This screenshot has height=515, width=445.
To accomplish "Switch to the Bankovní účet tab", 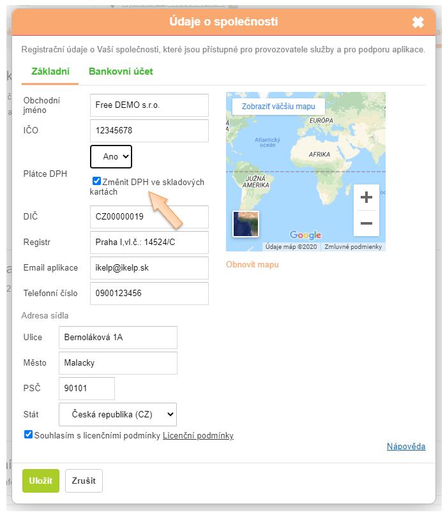I will 121,71.
